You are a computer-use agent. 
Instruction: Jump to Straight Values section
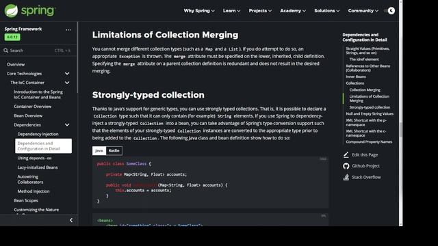coord(368,51)
